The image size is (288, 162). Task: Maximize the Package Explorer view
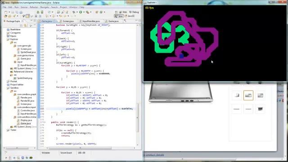[x=35, y=21]
